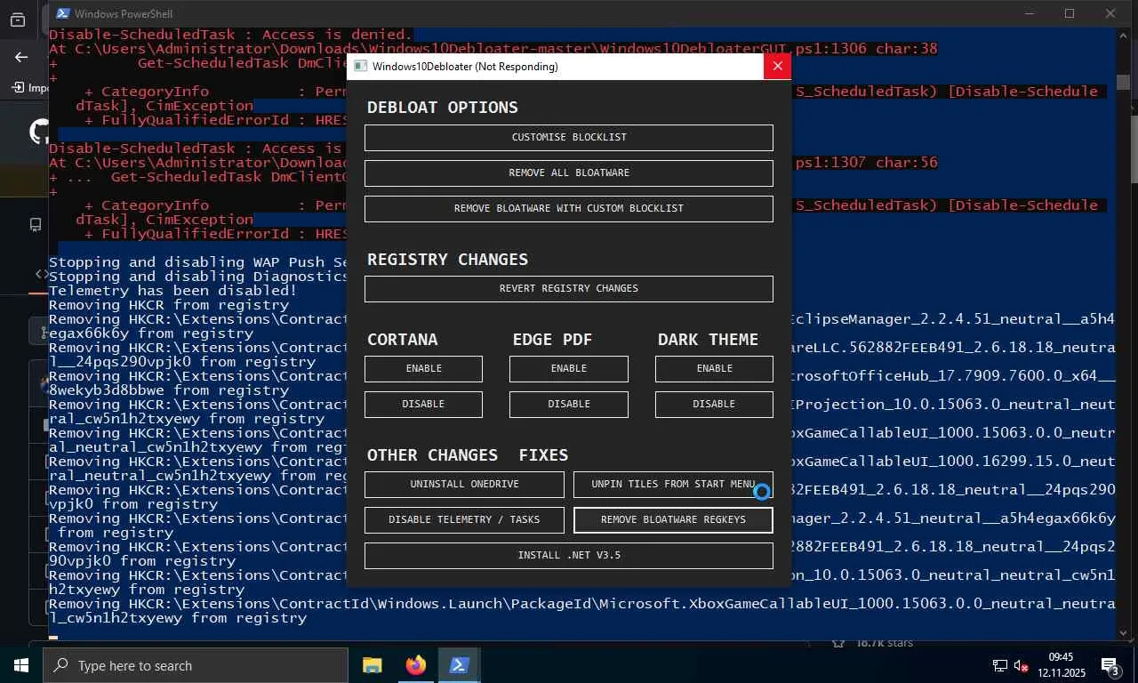Click the Telemetry has been disabled! line
The width and height of the screenshot is (1138, 683).
point(172,291)
